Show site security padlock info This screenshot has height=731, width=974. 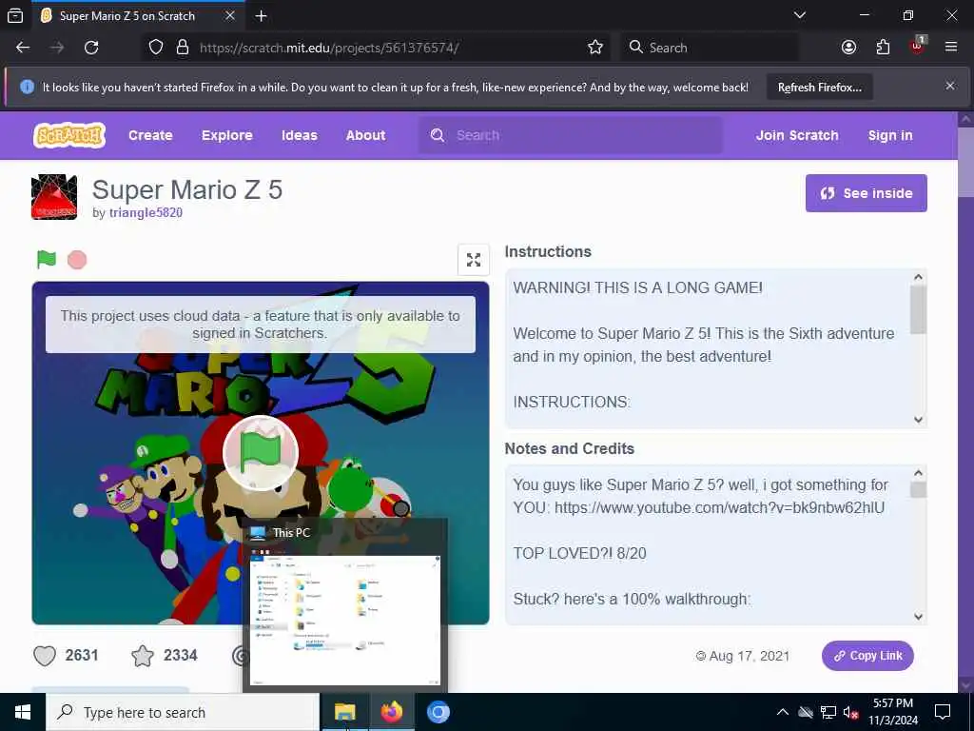183,48
